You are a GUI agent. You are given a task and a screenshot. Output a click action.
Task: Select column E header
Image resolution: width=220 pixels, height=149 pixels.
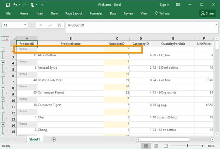(173, 38)
